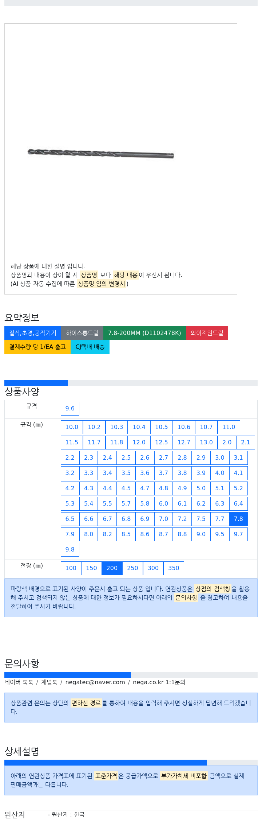Image resolution: width=262 pixels, height=822 pixels.
Task: Select the 9.6 size option
Action: click(70, 408)
